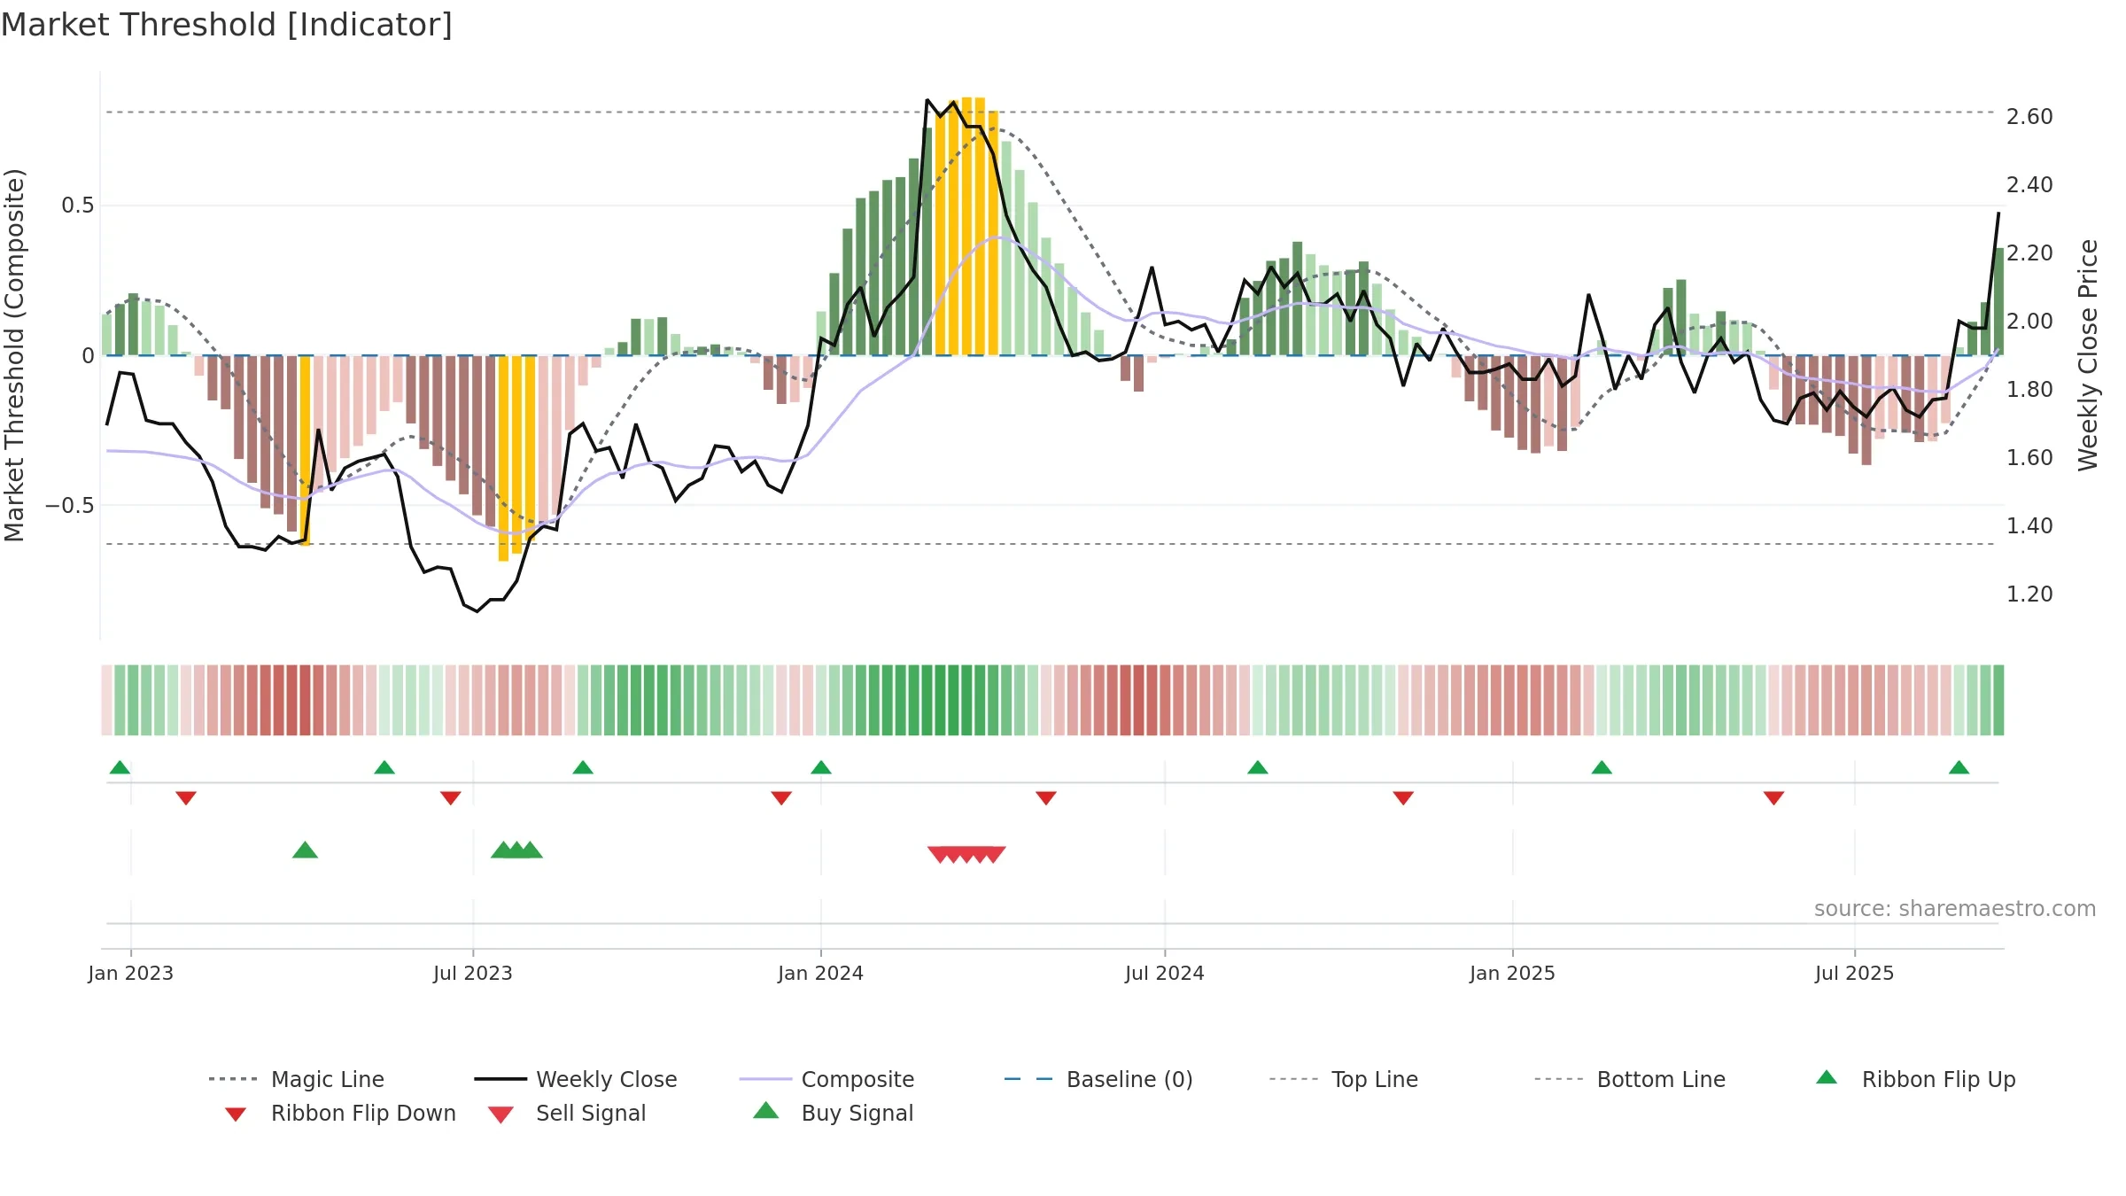Image resolution: width=2126 pixels, height=1196 pixels.
Task: Click the Market Threshold [Indicator] title
Action: click(227, 25)
